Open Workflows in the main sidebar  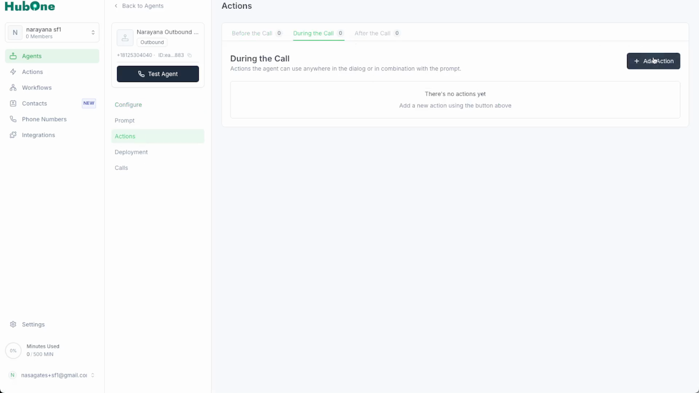52,87
